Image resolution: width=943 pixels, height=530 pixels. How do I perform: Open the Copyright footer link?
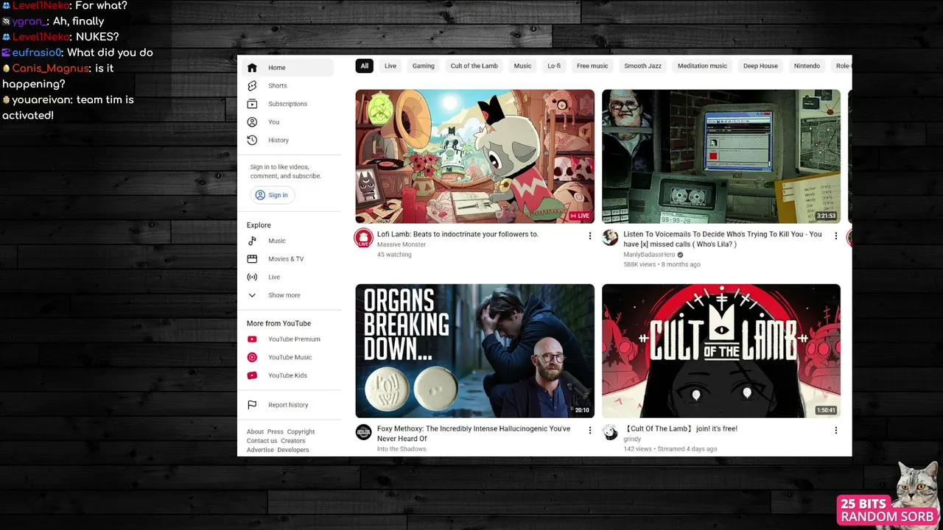click(x=301, y=432)
